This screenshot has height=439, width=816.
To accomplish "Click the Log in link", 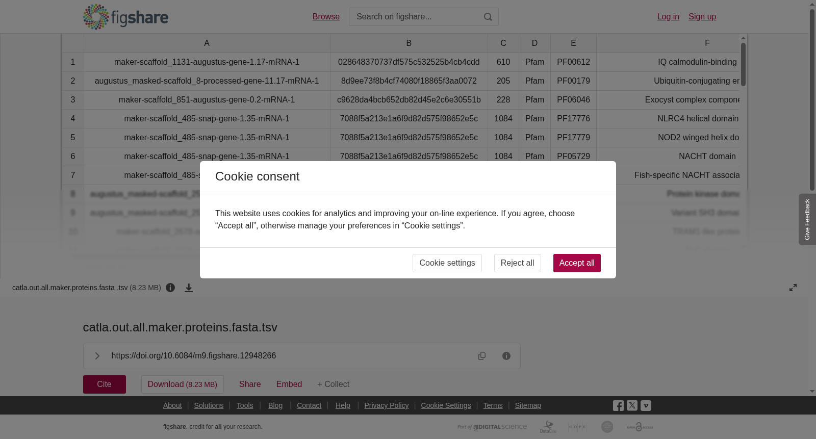I will click(x=668, y=17).
